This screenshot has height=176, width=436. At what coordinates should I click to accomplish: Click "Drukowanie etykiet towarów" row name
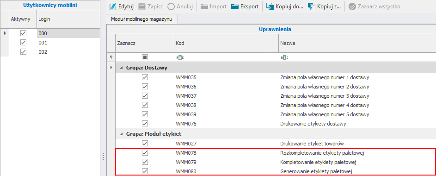312,144
